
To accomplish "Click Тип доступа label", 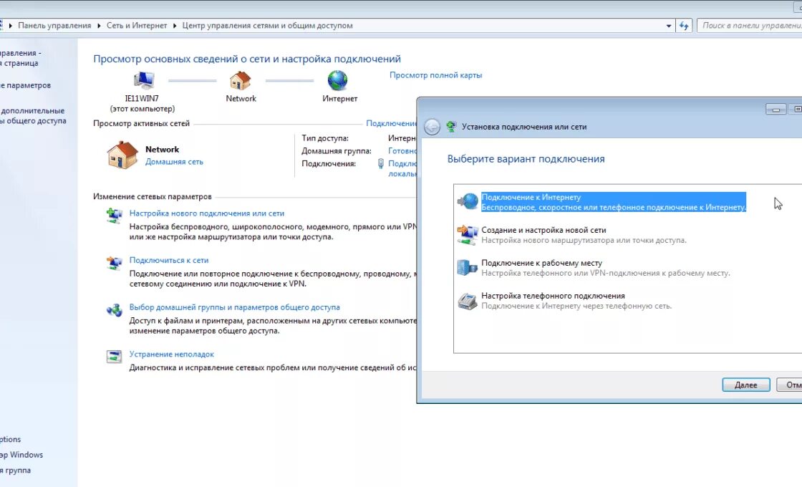I will (x=325, y=138).
